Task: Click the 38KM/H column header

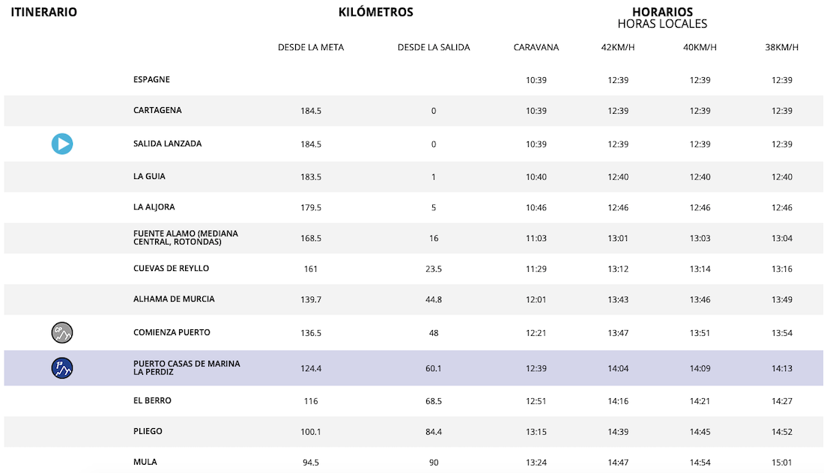Action: 781,47
